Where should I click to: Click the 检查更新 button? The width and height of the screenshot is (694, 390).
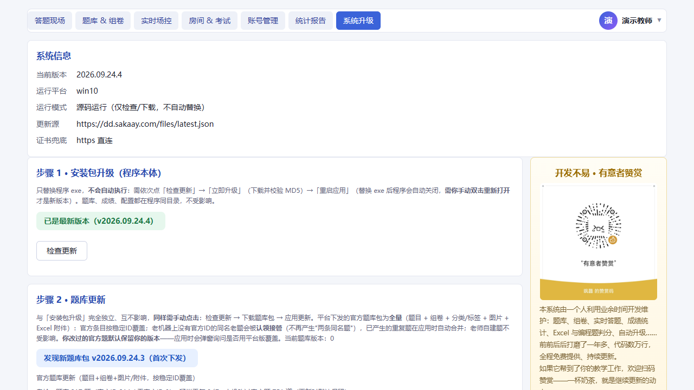(x=62, y=251)
